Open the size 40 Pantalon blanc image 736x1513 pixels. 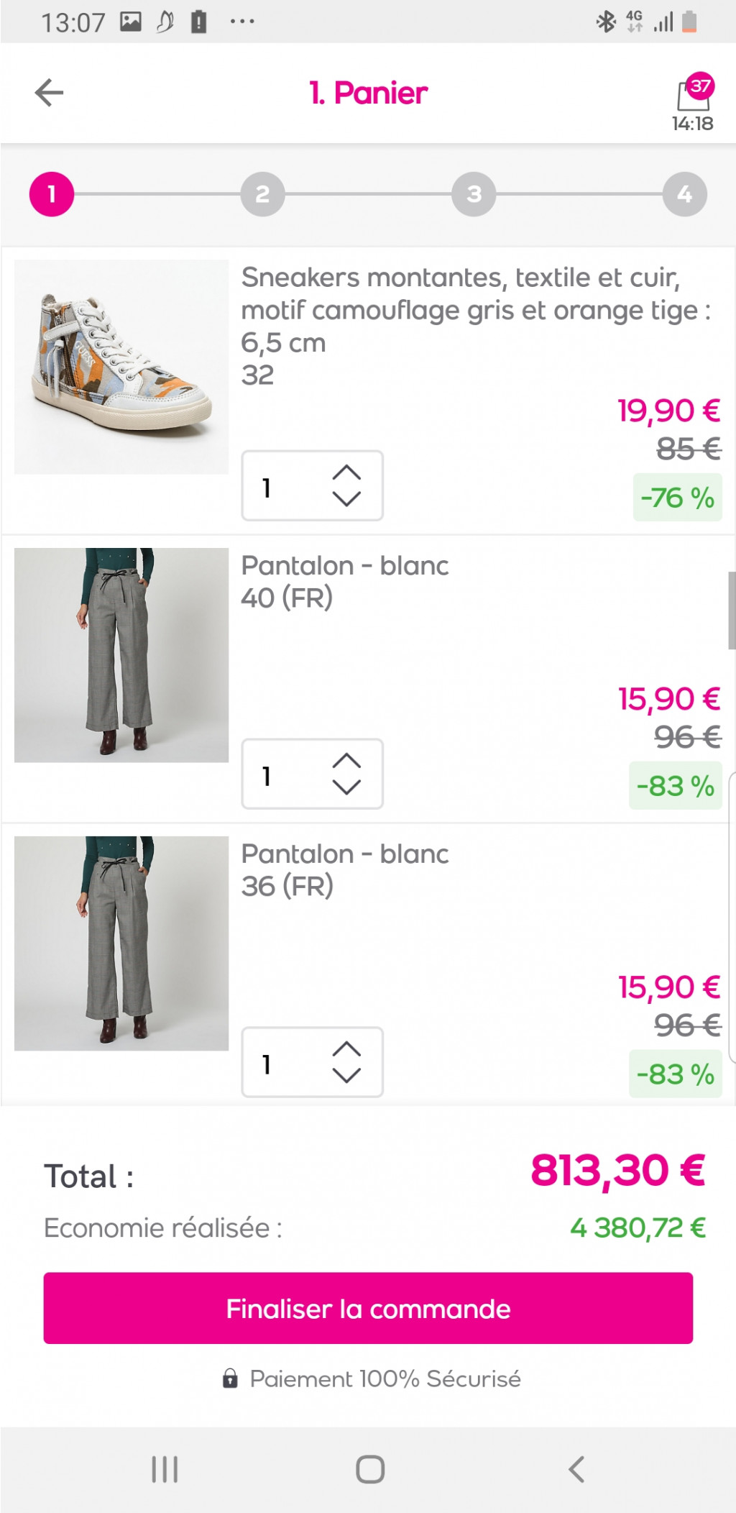coord(121,655)
